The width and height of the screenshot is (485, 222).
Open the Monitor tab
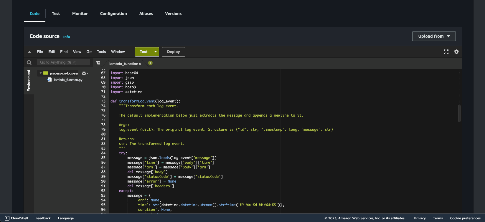tap(80, 14)
